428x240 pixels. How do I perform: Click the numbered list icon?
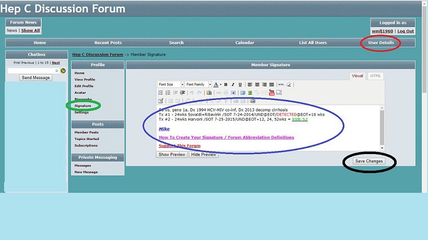pyautogui.click(x=168, y=93)
